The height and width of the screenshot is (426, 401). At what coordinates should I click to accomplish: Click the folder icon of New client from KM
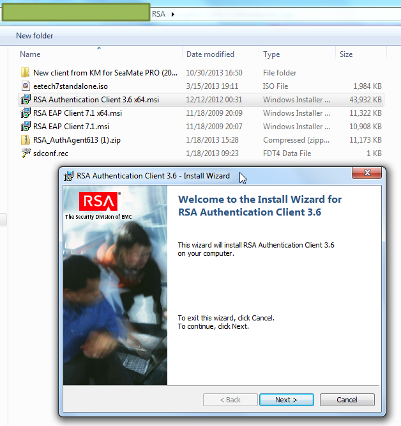click(25, 72)
